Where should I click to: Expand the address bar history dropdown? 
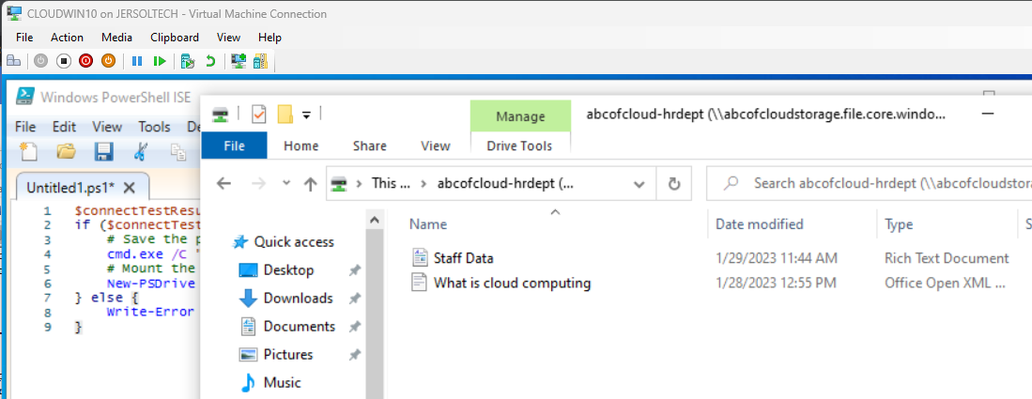coord(639,184)
